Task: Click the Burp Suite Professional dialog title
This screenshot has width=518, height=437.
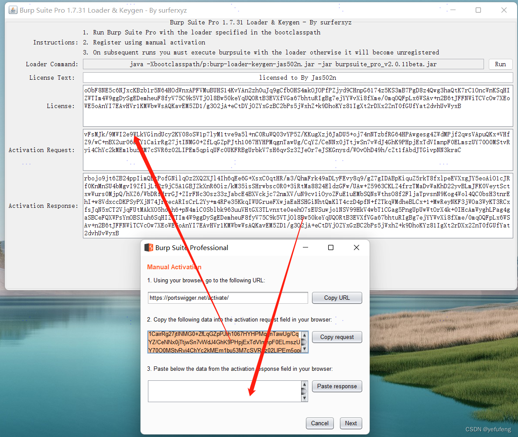Action: tap(192, 247)
